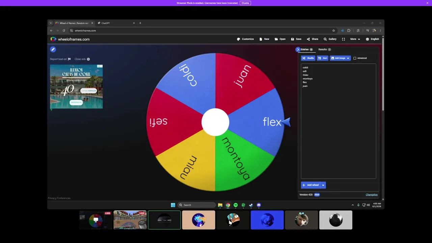Click the Add wheel button
432x243 pixels.
[310, 185]
